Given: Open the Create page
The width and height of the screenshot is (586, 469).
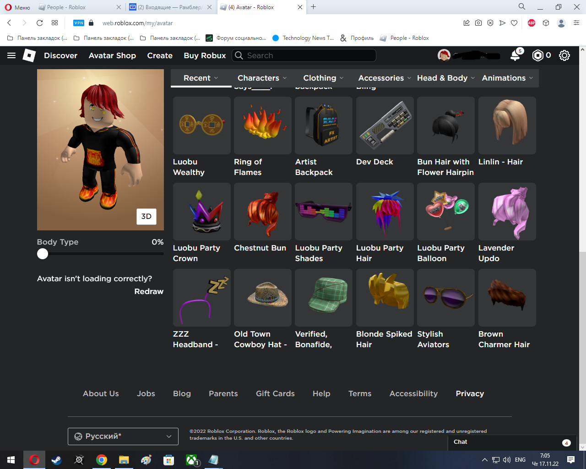Looking at the screenshot, I should tap(160, 55).
